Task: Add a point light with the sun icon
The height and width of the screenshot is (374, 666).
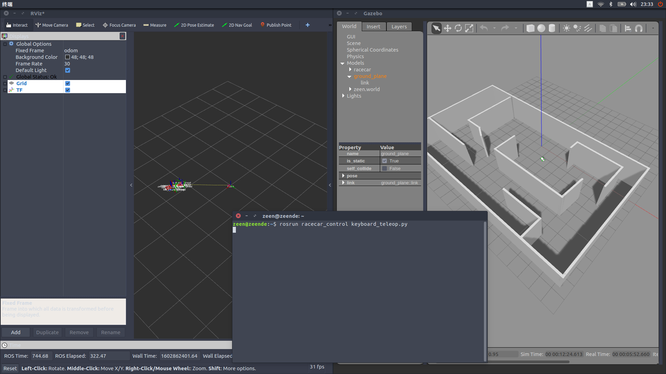Action: point(566,28)
